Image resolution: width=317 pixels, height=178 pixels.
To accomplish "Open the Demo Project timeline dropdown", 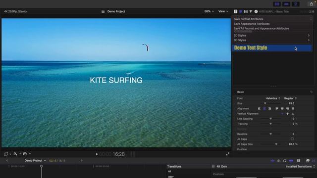I will coord(35,160).
